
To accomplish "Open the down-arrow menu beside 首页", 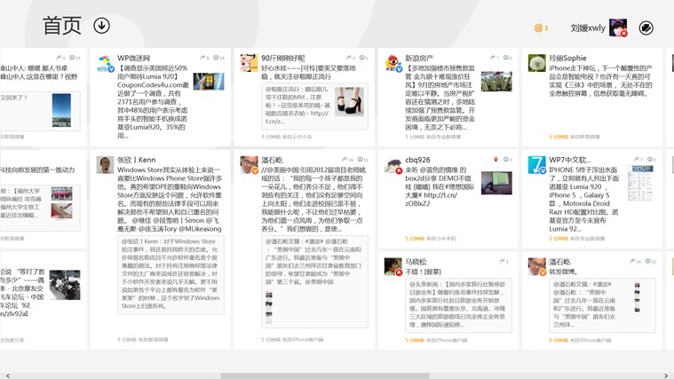I will point(101,26).
